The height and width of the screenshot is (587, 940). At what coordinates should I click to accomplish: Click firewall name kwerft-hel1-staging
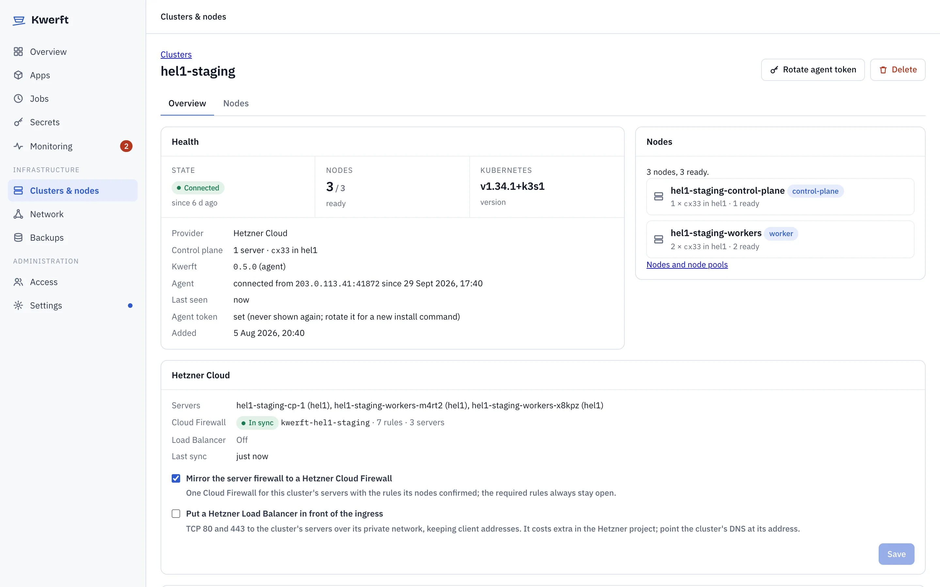tap(325, 423)
